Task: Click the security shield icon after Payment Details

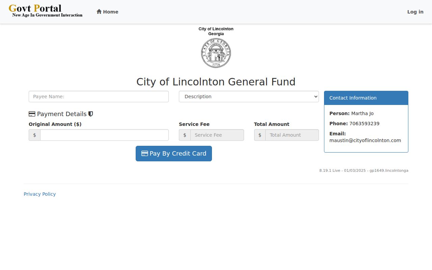Action: coord(90,114)
